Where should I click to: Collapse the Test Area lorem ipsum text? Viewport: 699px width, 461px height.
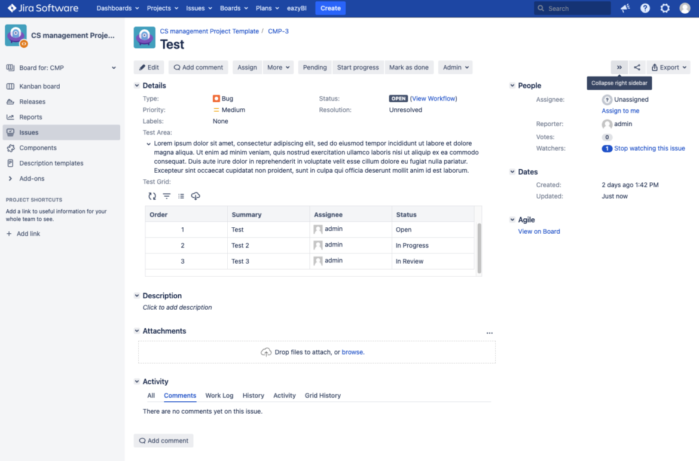tap(148, 143)
